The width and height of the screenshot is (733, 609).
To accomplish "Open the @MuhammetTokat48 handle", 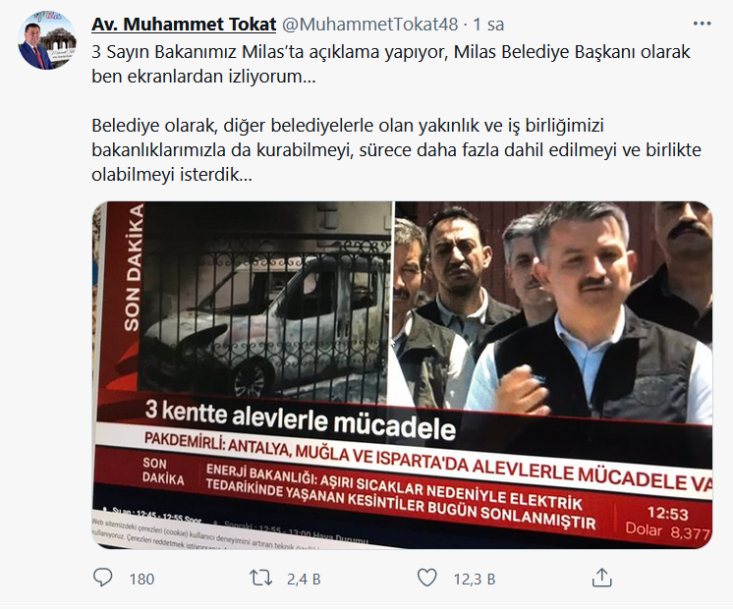I will tap(369, 25).
